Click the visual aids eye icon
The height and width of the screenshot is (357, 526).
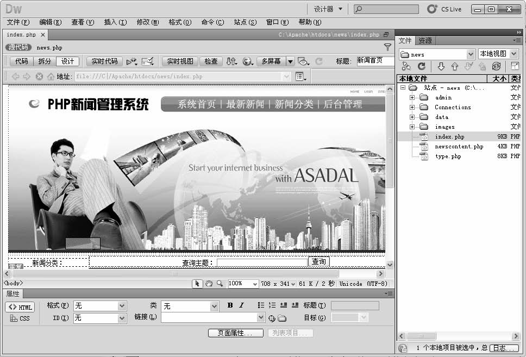tap(303, 61)
